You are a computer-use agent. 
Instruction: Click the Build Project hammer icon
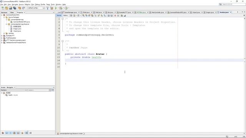pos(48,8)
